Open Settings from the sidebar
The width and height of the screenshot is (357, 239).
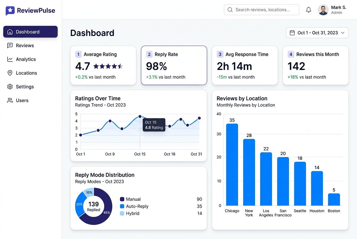point(31,87)
